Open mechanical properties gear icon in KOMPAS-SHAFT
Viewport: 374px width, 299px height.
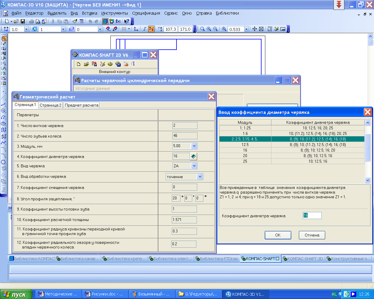coord(110,64)
